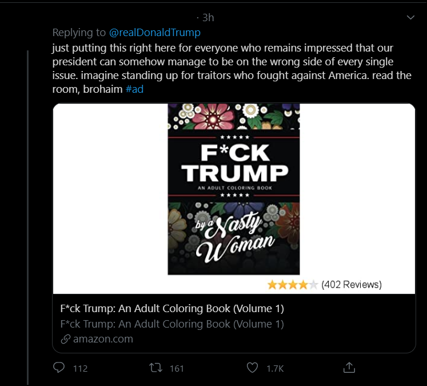Open the tweet options chevron menu
Image resolution: width=427 pixels, height=386 pixels.
(410, 18)
